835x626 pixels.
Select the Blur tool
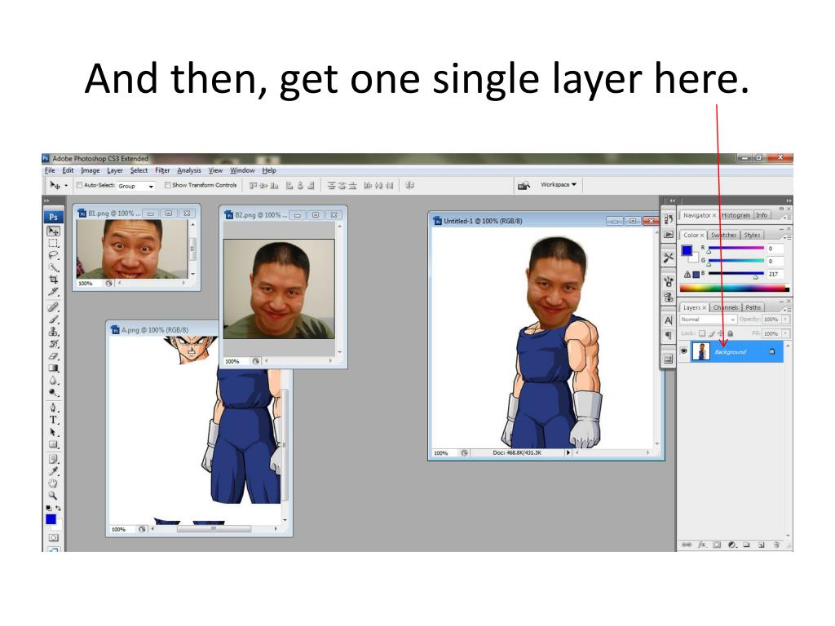tap(53, 381)
